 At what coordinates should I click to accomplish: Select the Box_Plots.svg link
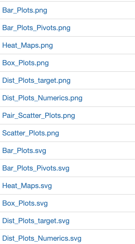point(25,203)
